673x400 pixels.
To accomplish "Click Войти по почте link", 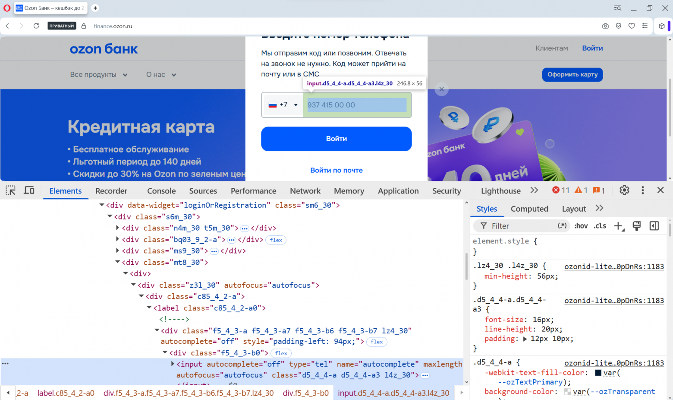I will tap(336, 170).
